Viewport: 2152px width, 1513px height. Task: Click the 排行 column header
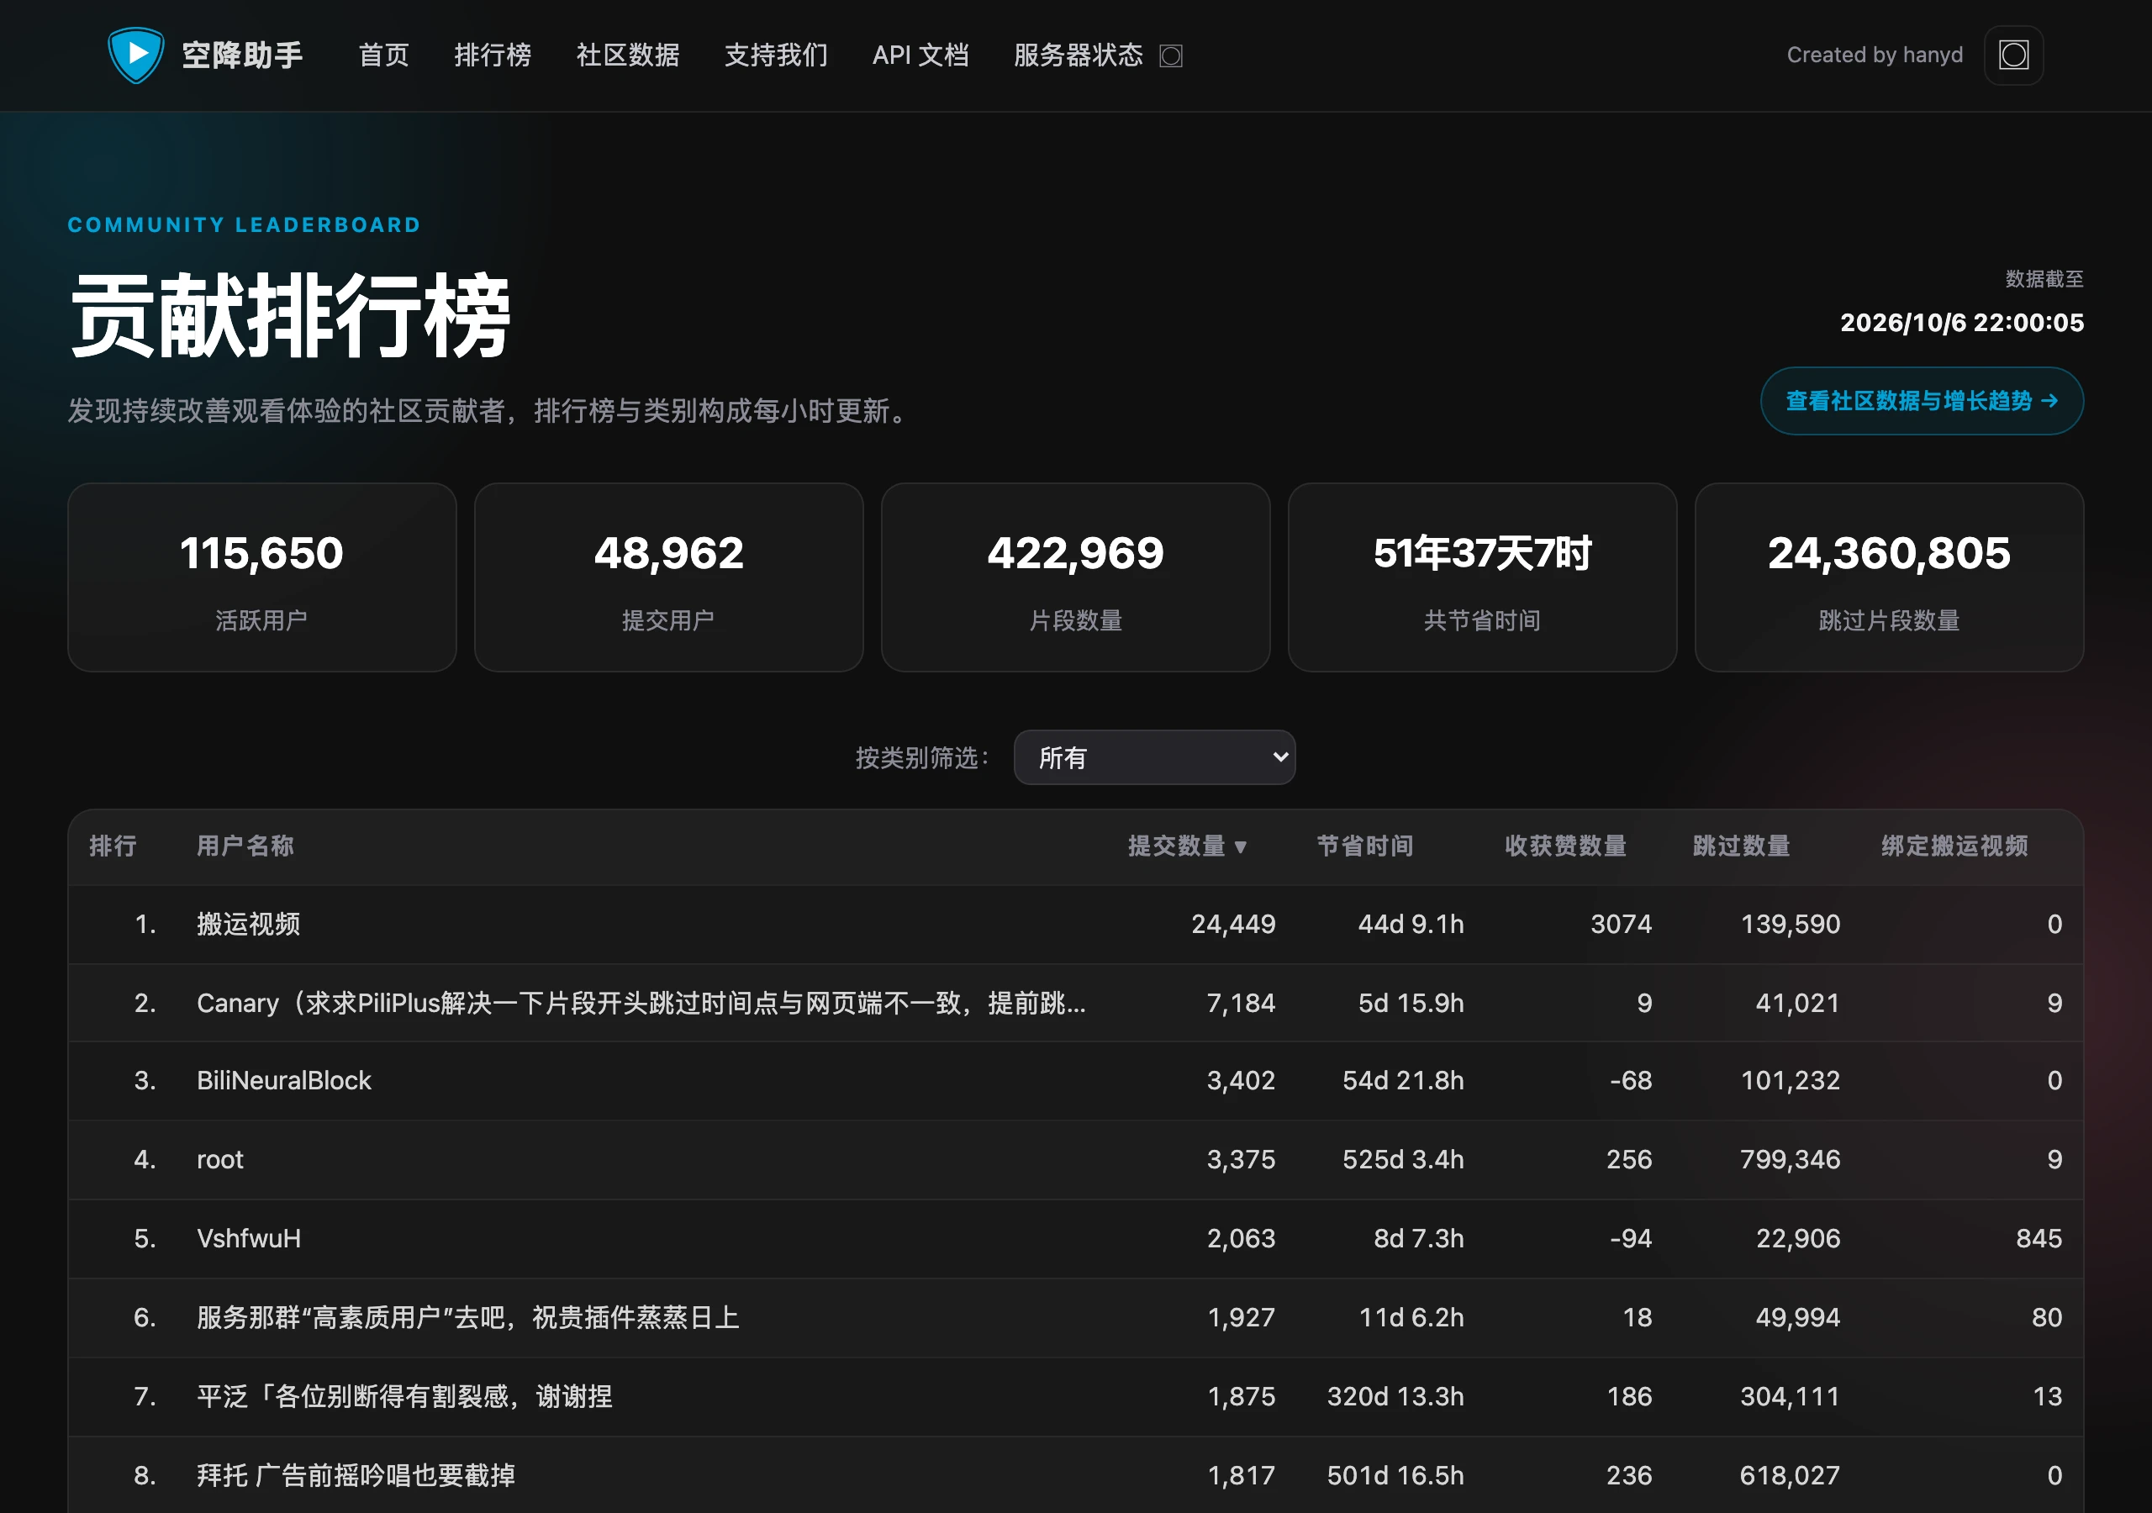113,846
